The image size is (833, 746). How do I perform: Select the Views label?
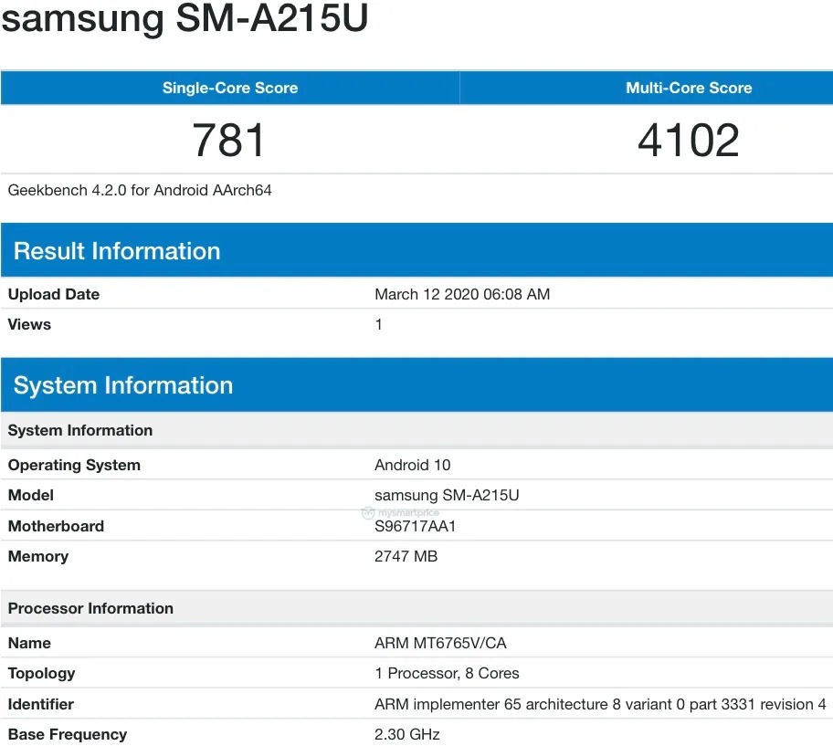click(x=29, y=324)
